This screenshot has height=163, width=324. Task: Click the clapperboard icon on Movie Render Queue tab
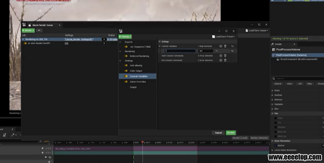[x=30, y=25]
